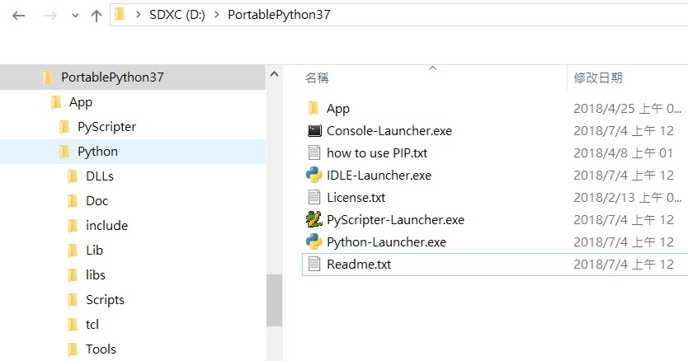Select PortablePython37 in the folder tree

click(112, 77)
